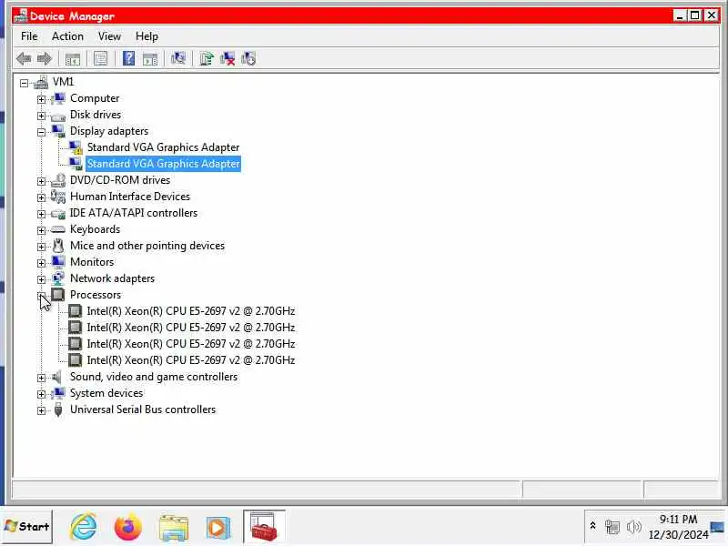Launch Internet Explorer from taskbar

84,527
